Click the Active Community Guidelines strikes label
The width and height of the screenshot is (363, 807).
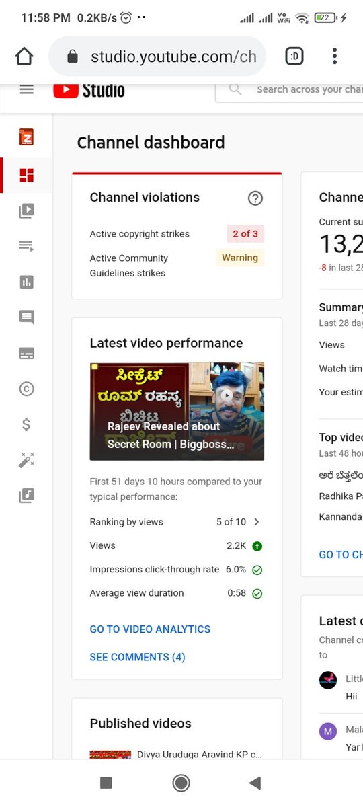point(129,266)
